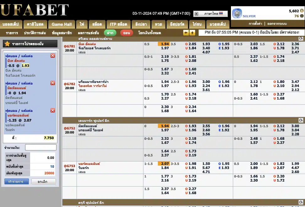Refresh the Sweden Allsvenskan league section
Screen dimensions: 305x207
click(x=301, y=39)
